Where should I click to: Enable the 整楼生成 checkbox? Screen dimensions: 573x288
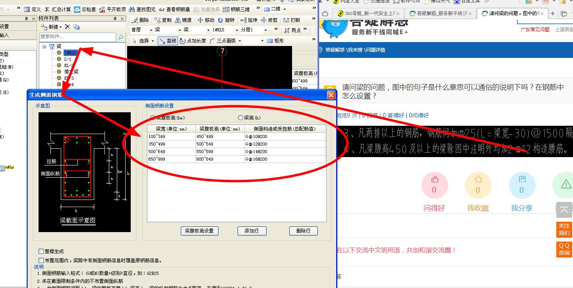coord(41,252)
